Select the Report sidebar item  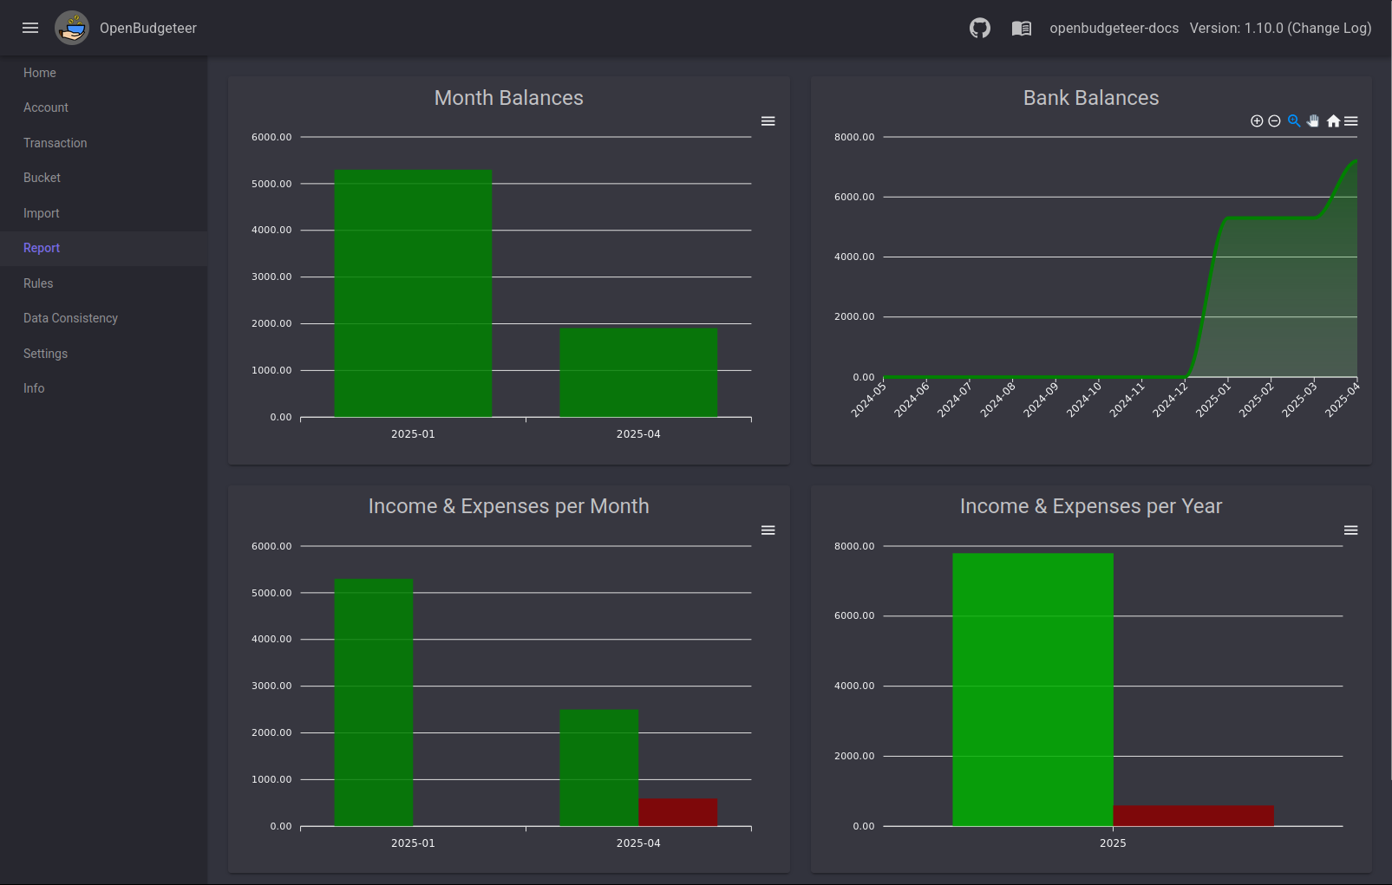pyautogui.click(x=103, y=248)
